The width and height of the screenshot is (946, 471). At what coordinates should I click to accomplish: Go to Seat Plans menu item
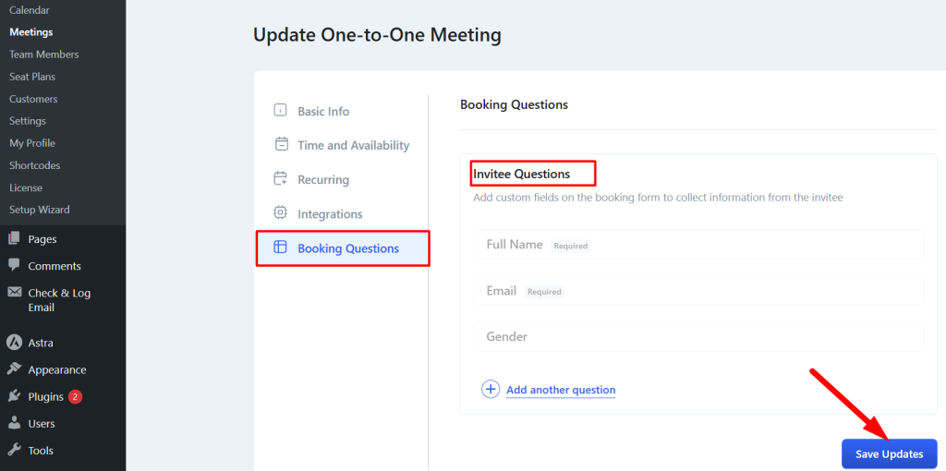click(32, 77)
